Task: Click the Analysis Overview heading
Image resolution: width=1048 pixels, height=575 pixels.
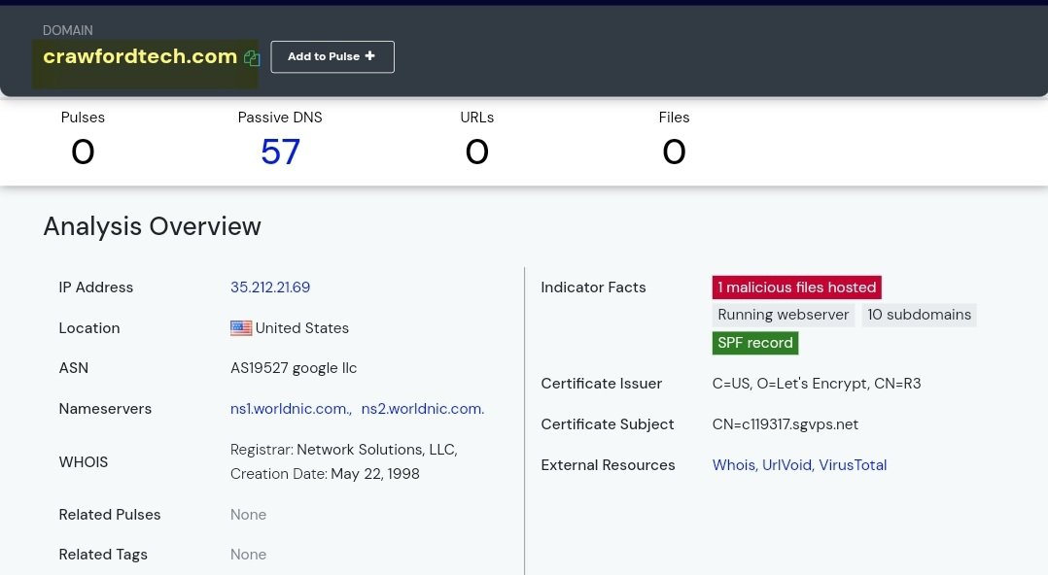Action: click(152, 226)
